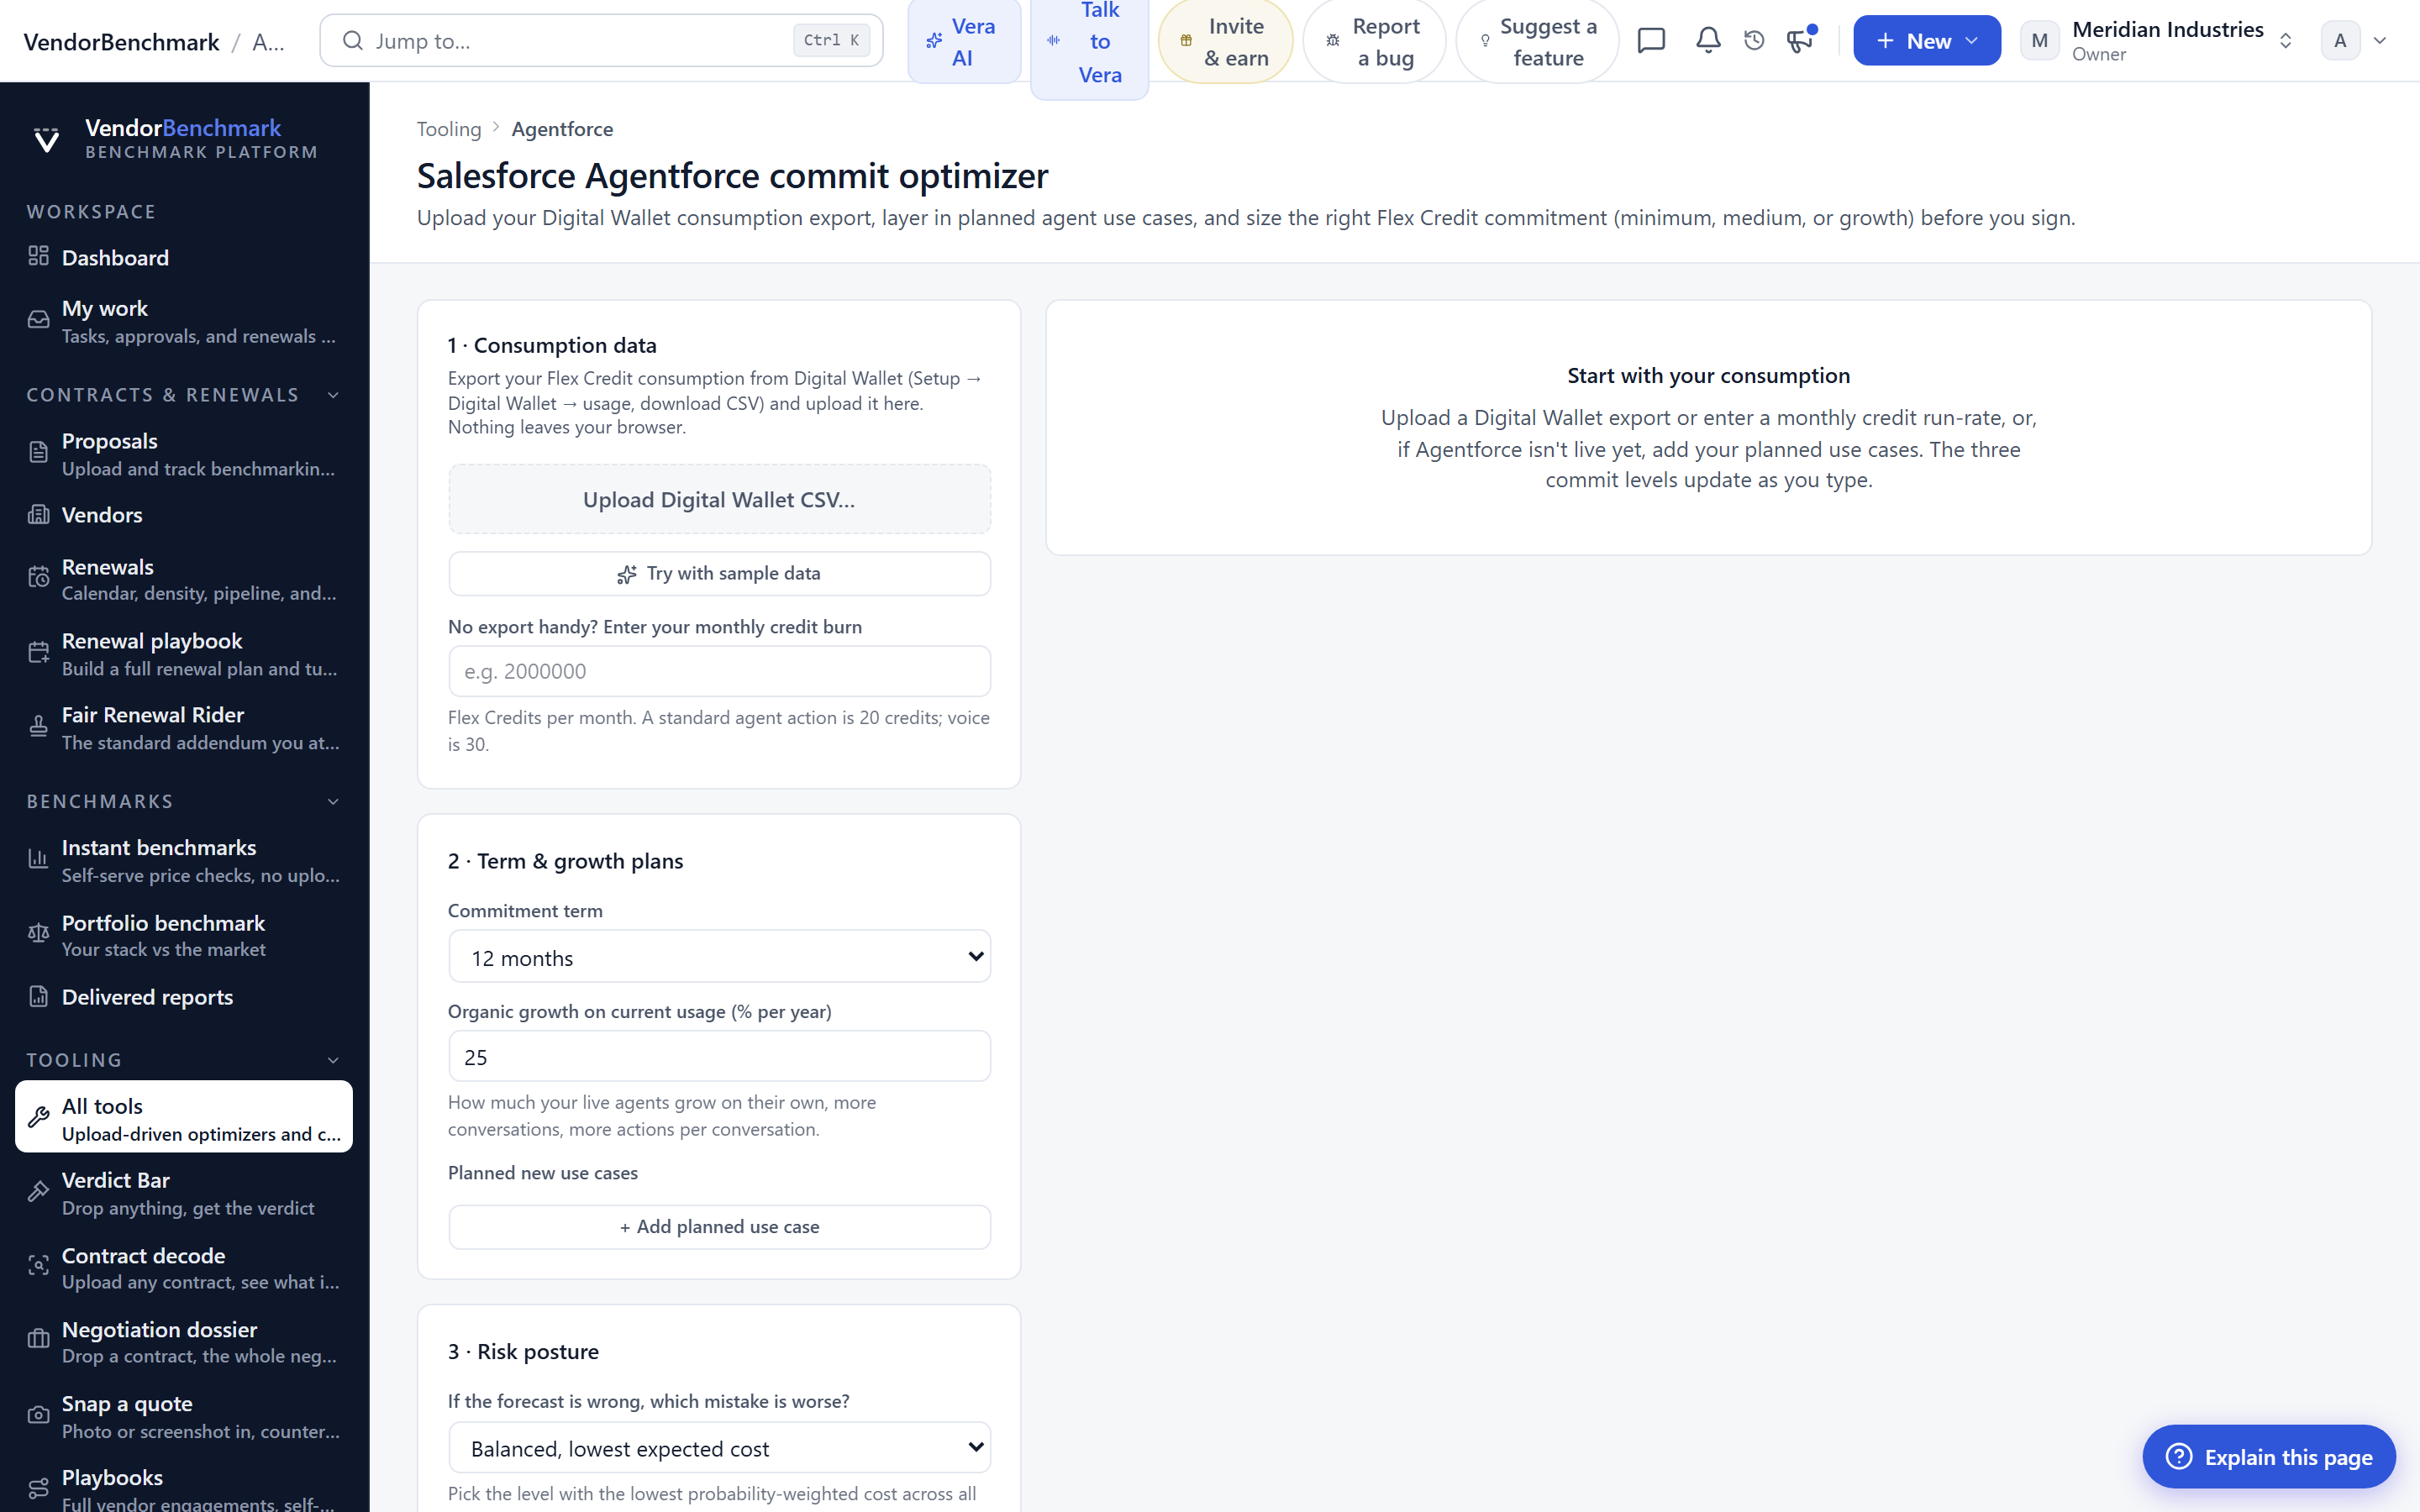This screenshot has width=2420, height=1512.
Task: Expand the user account menu chevron
Action: [x=2379, y=41]
